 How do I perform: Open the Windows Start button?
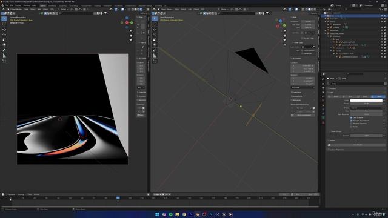(x=157, y=214)
